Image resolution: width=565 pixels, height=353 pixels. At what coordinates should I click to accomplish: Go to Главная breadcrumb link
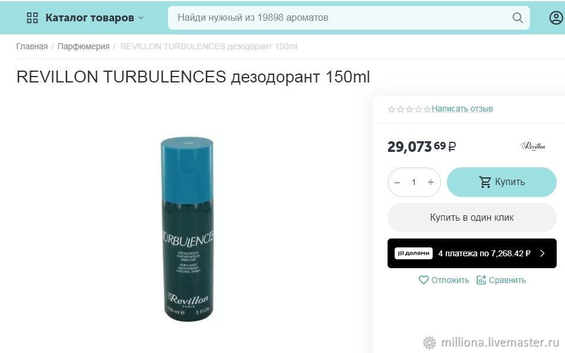32,46
